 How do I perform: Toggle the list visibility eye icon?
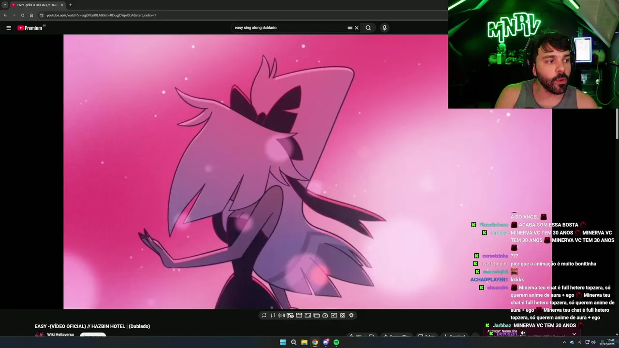[290, 315]
